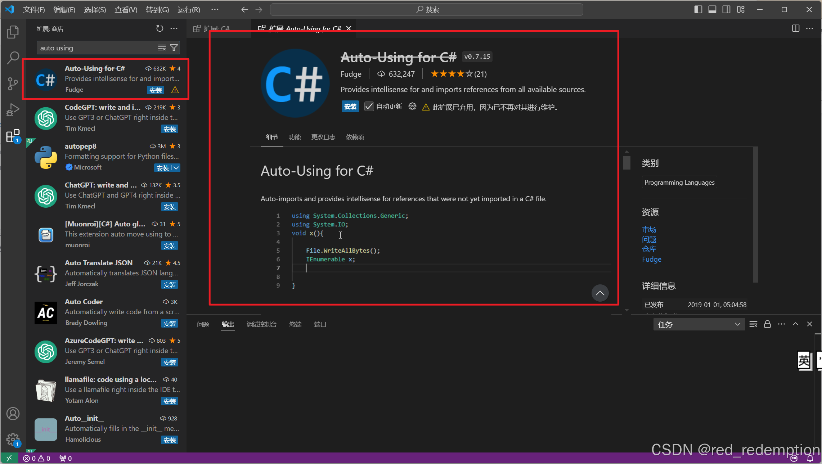Select the autopep8 extension in list
Screen dimensions: 822x464
point(106,157)
